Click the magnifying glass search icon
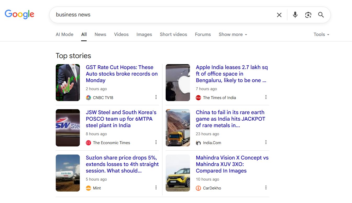Image resolution: width=352 pixels, height=203 pixels. 321,15
